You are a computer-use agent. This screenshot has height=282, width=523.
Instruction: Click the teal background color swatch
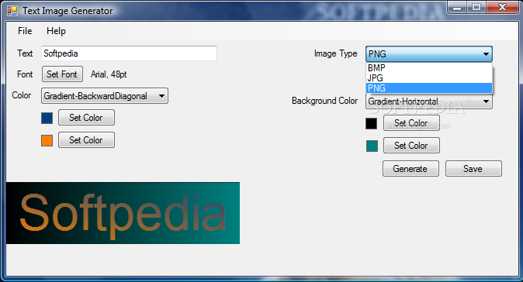372,146
